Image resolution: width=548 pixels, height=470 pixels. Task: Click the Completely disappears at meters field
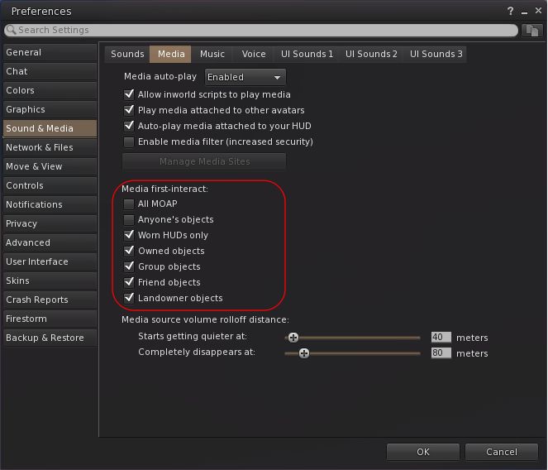(x=441, y=353)
